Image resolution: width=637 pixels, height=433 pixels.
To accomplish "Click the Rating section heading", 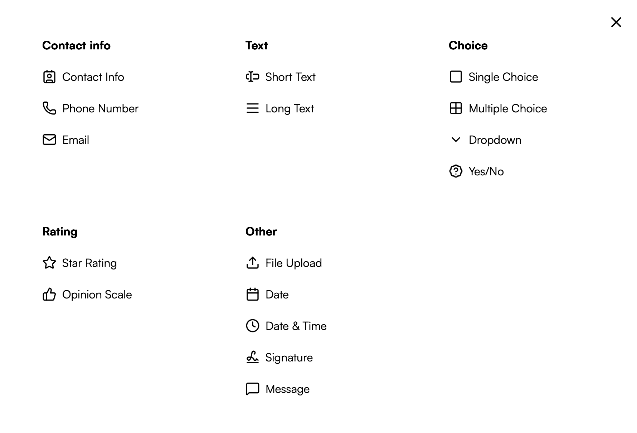I will click(60, 231).
